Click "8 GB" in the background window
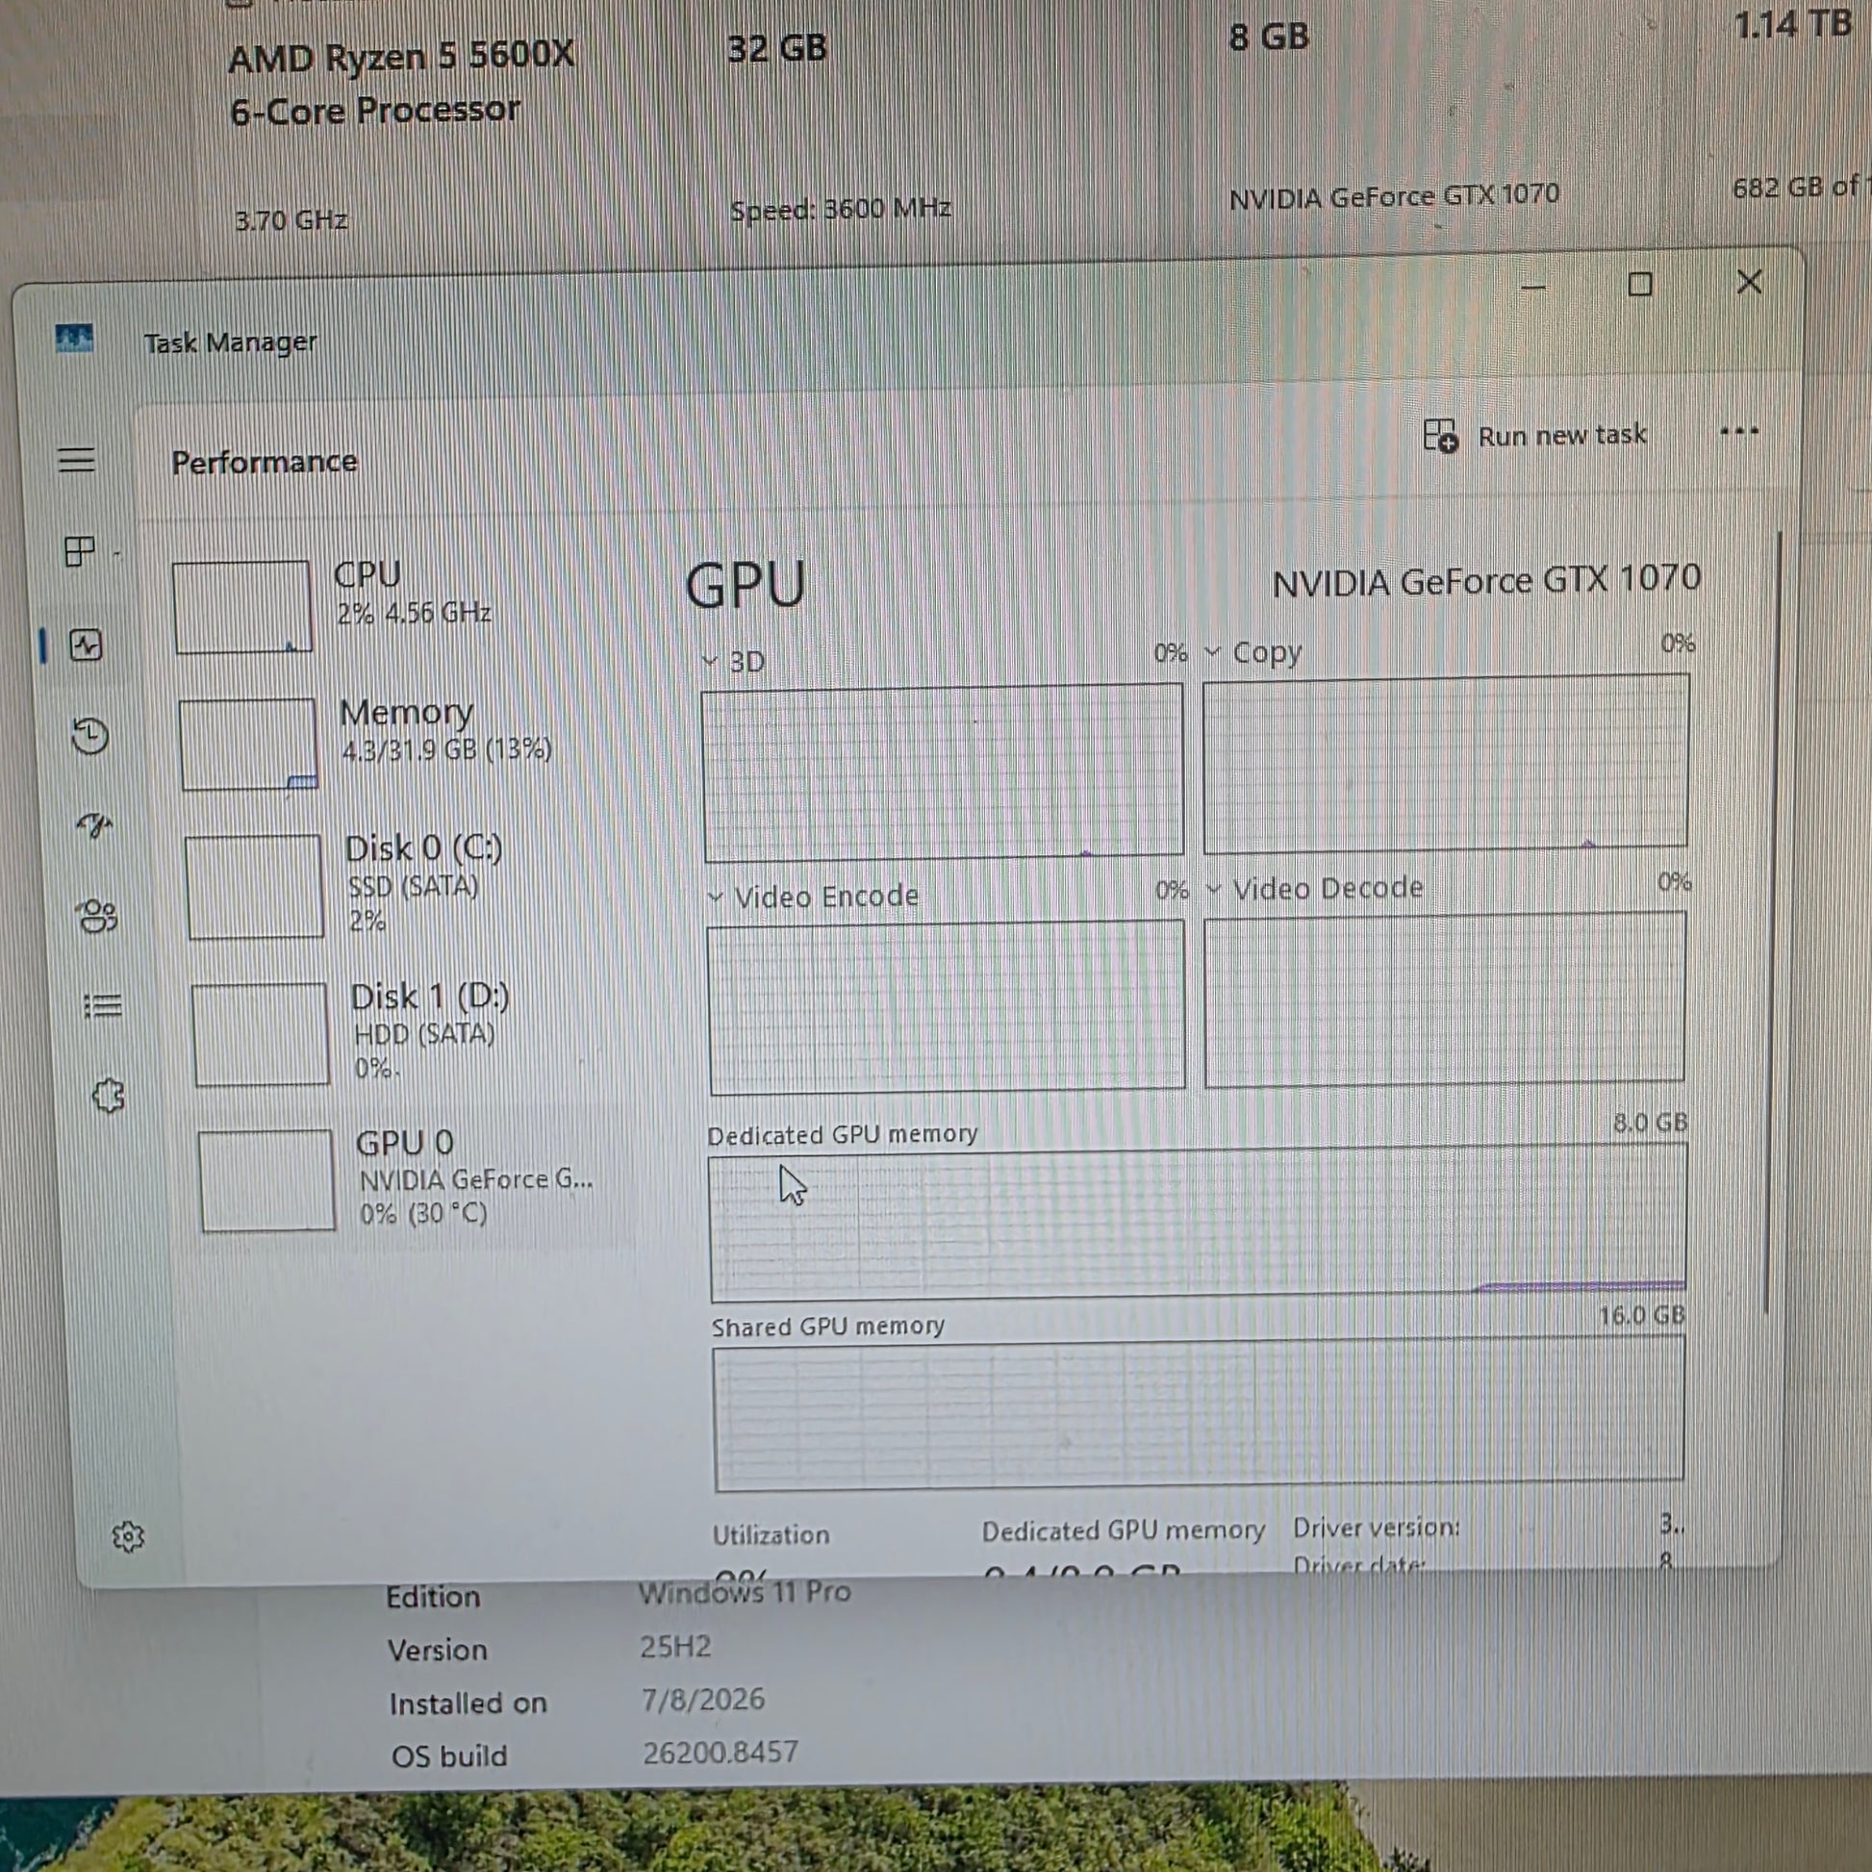 tap(1269, 37)
